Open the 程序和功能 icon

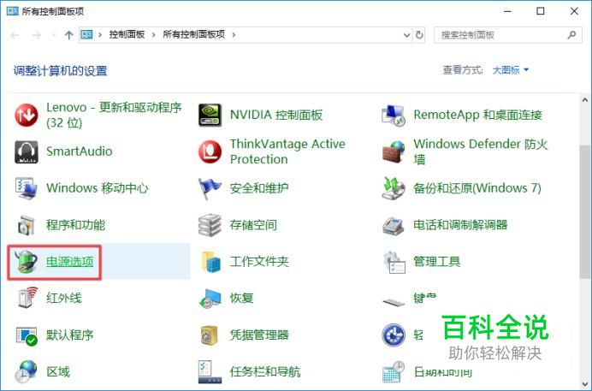tap(26, 225)
